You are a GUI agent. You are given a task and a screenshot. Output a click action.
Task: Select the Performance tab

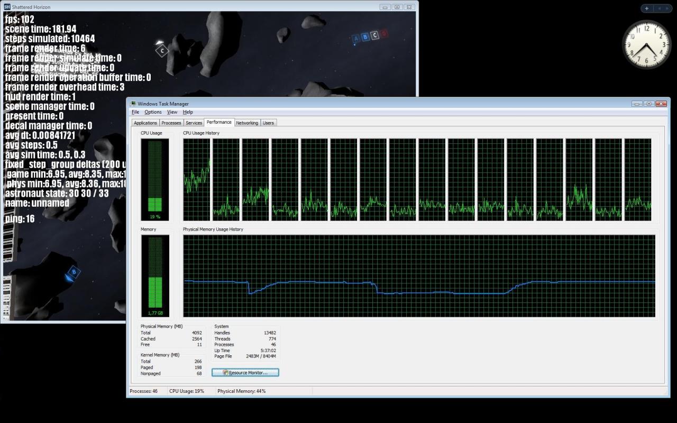(x=219, y=122)
